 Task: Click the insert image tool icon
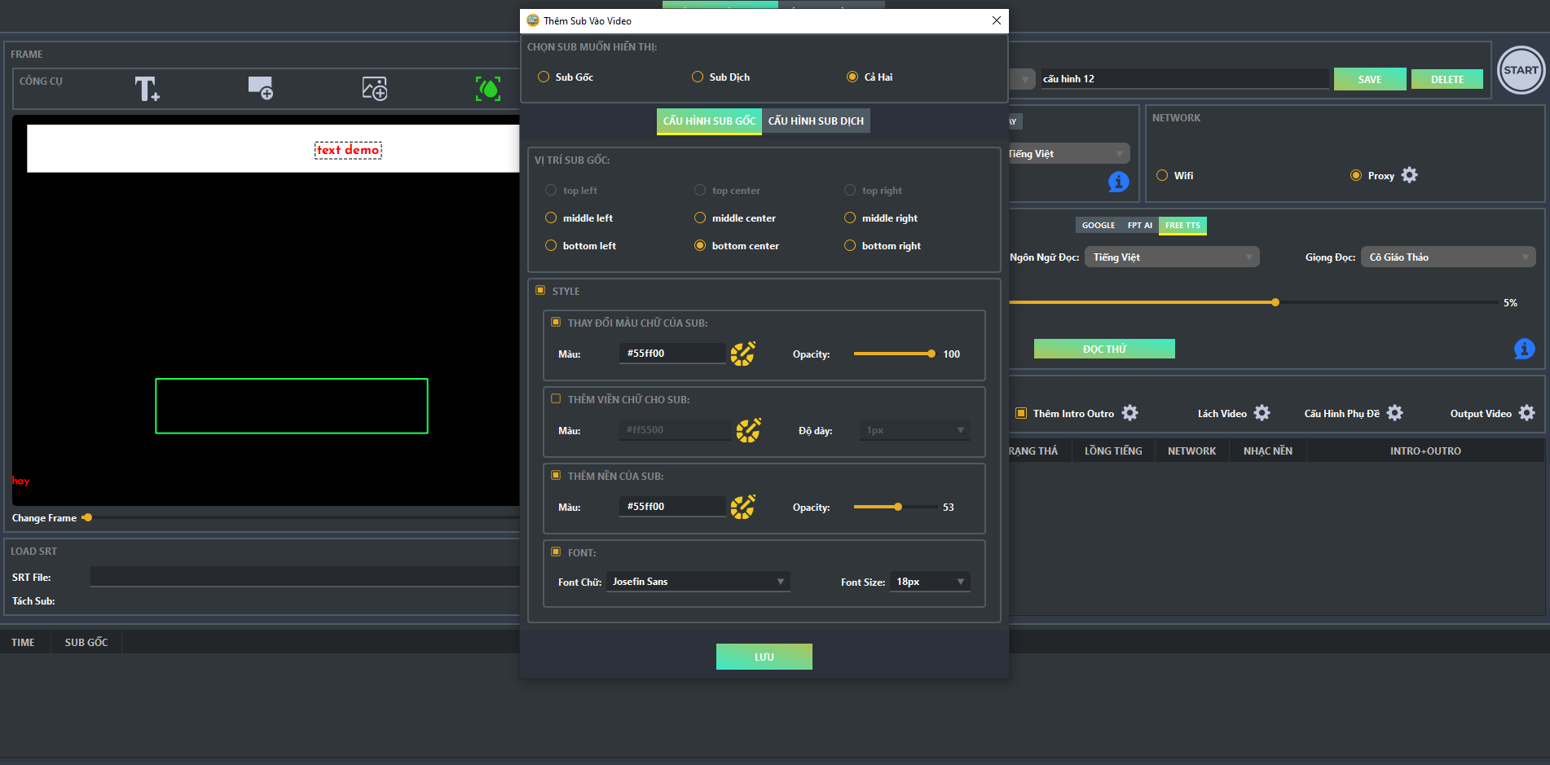pos(374,88)
